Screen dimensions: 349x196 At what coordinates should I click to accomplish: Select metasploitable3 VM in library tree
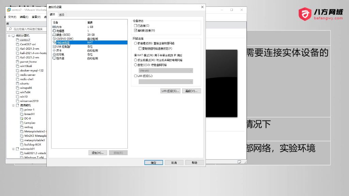coord(34,140)
